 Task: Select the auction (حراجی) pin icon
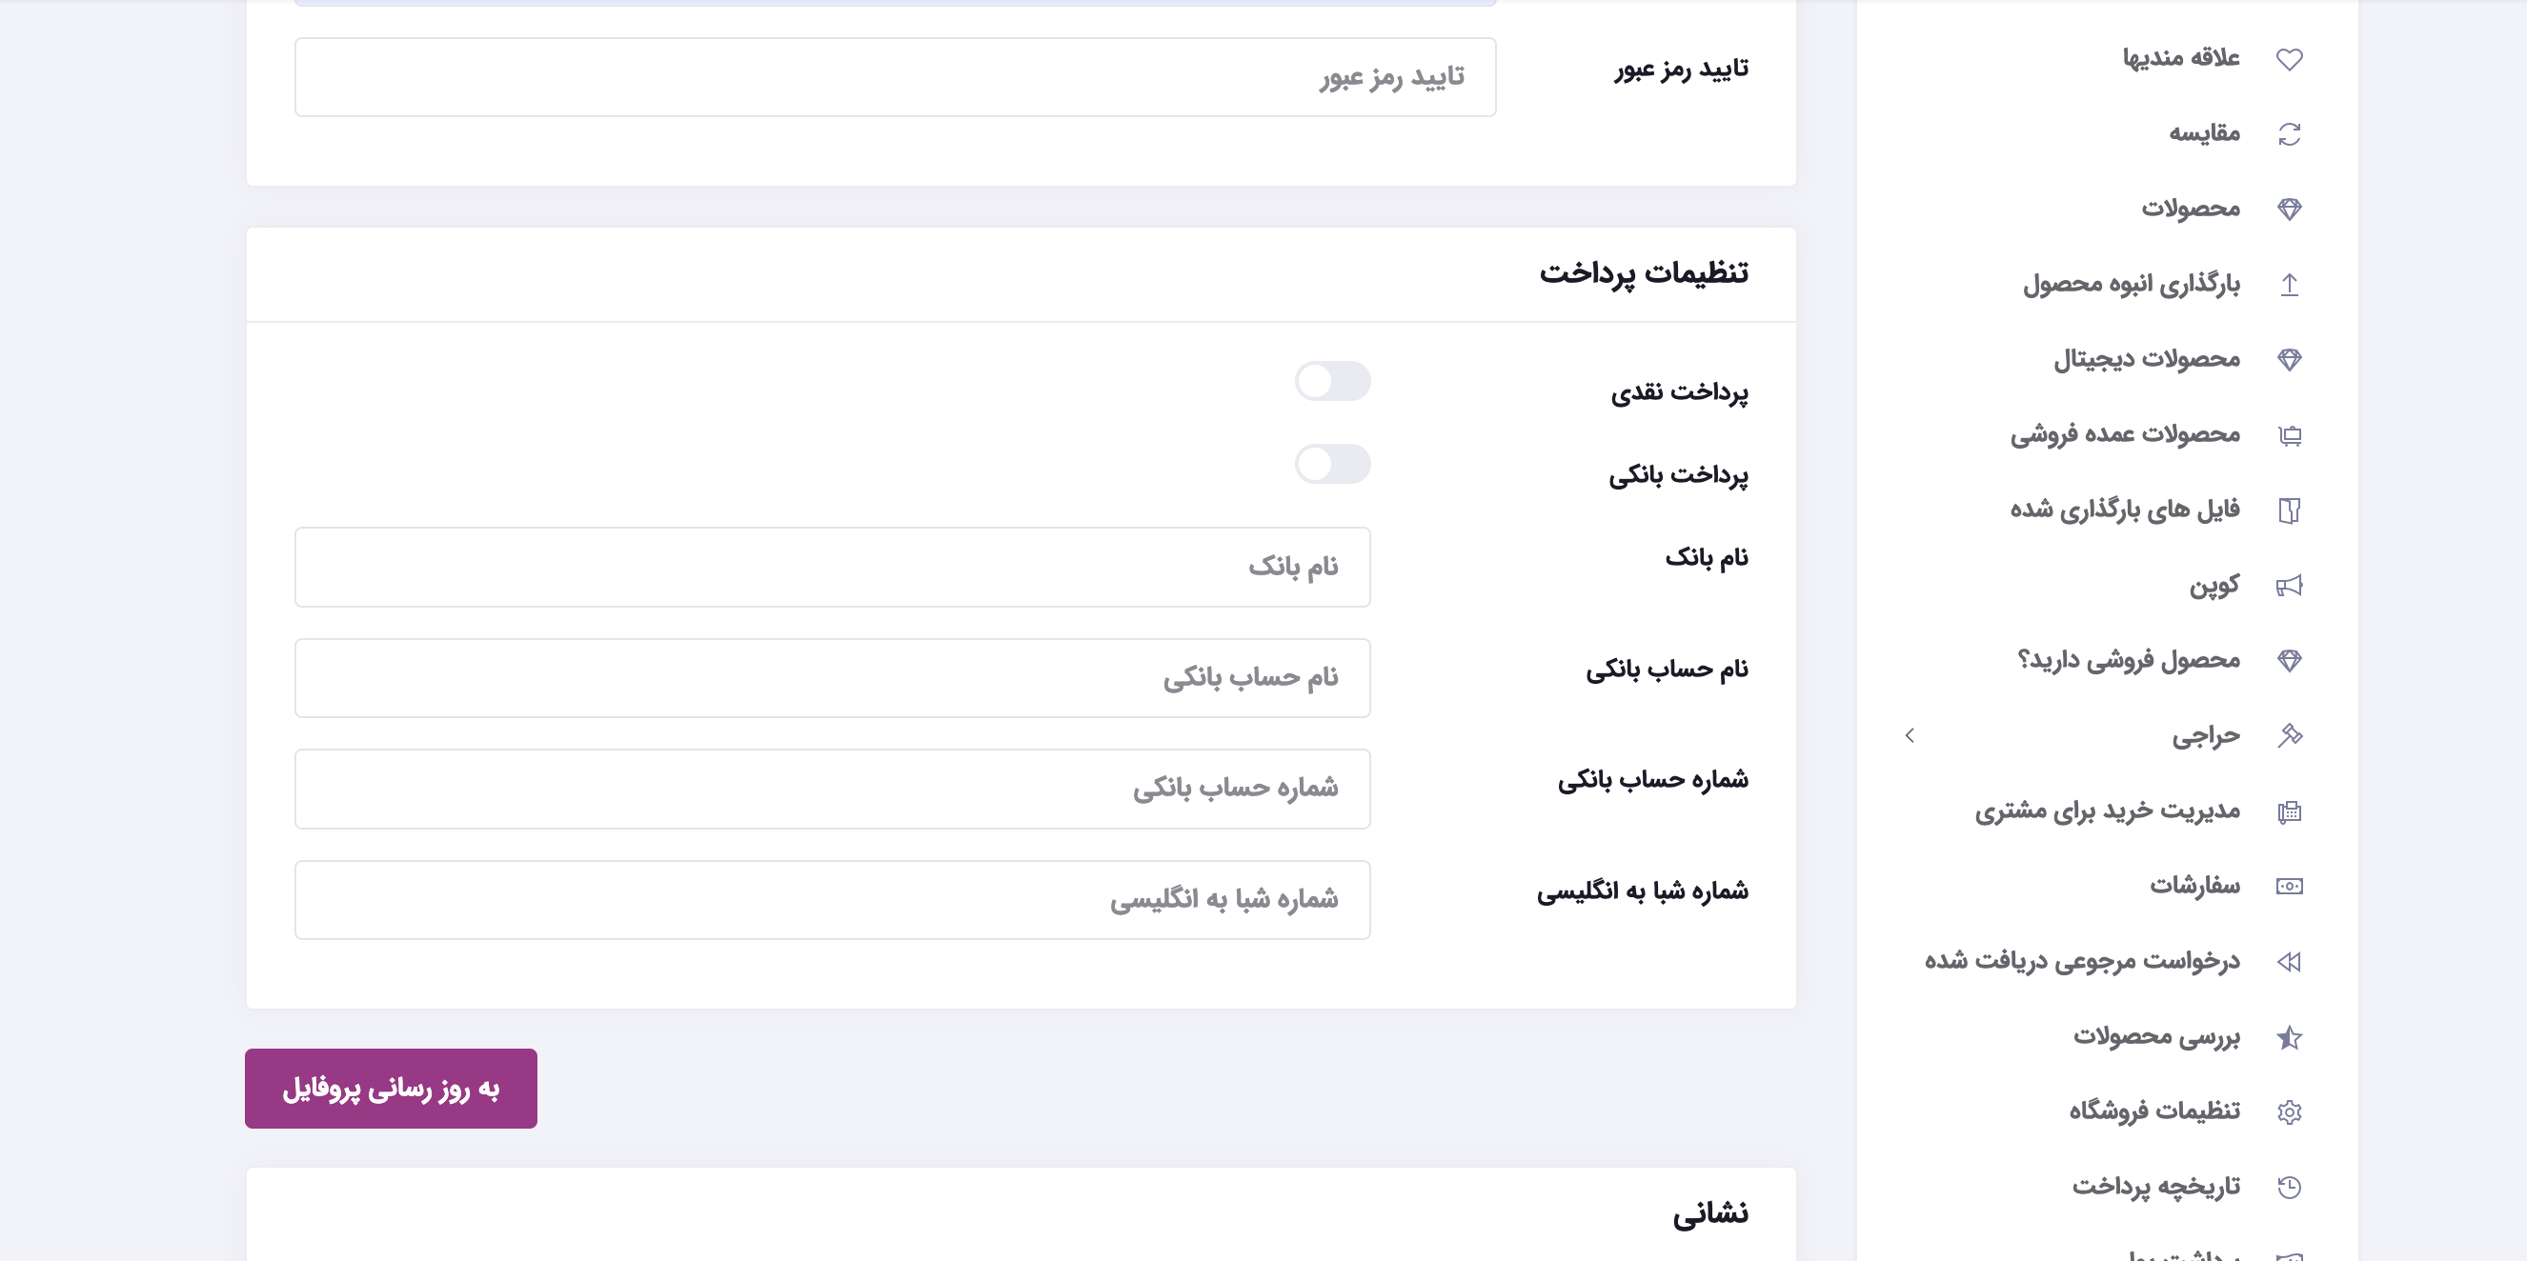point(2292,734)
